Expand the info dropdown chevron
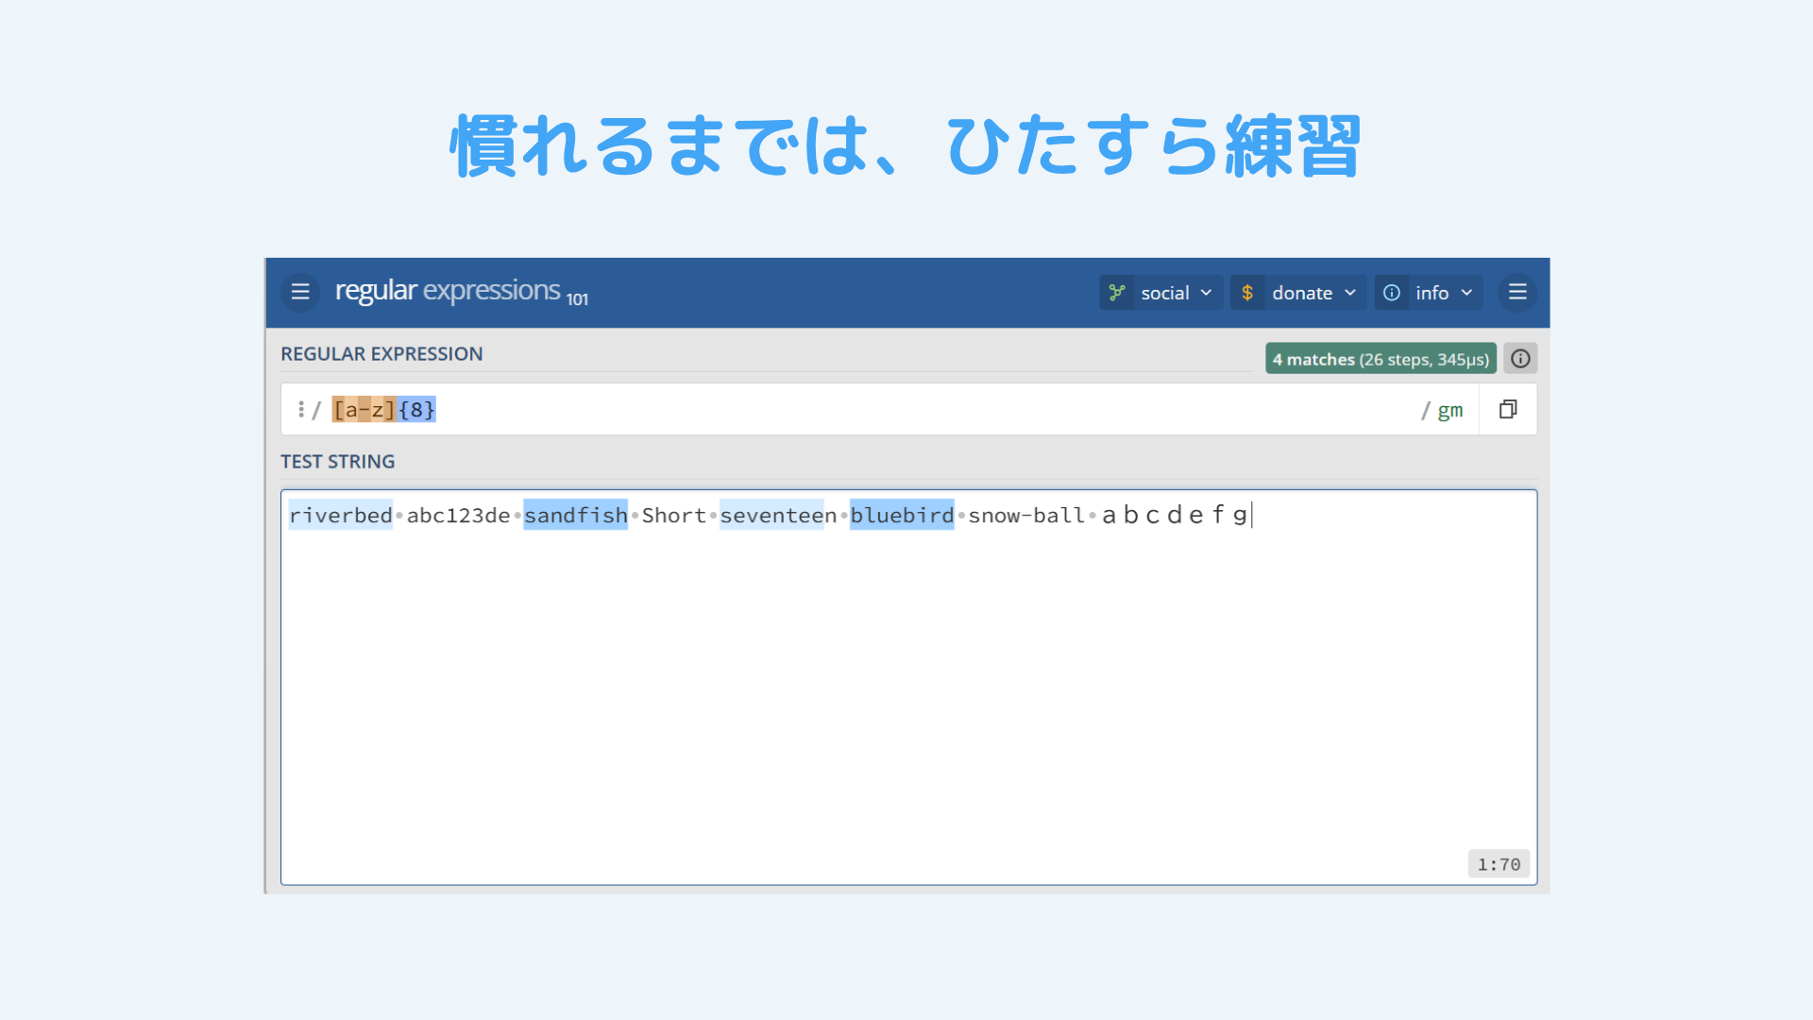 tap(1466, 293)
